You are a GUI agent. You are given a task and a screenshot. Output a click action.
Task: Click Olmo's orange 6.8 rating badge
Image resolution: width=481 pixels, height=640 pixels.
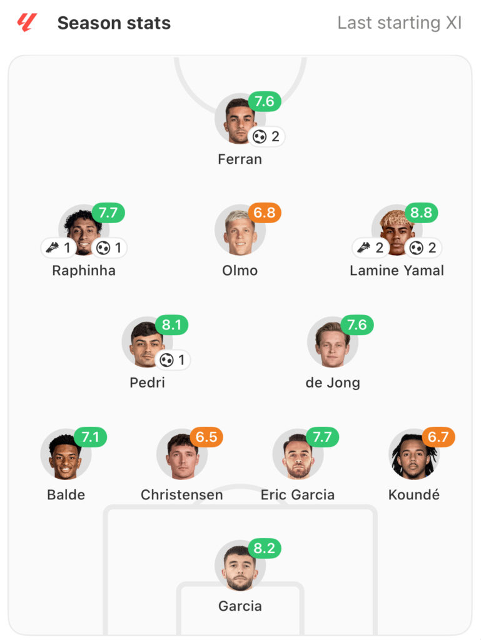tap(265, 212)
